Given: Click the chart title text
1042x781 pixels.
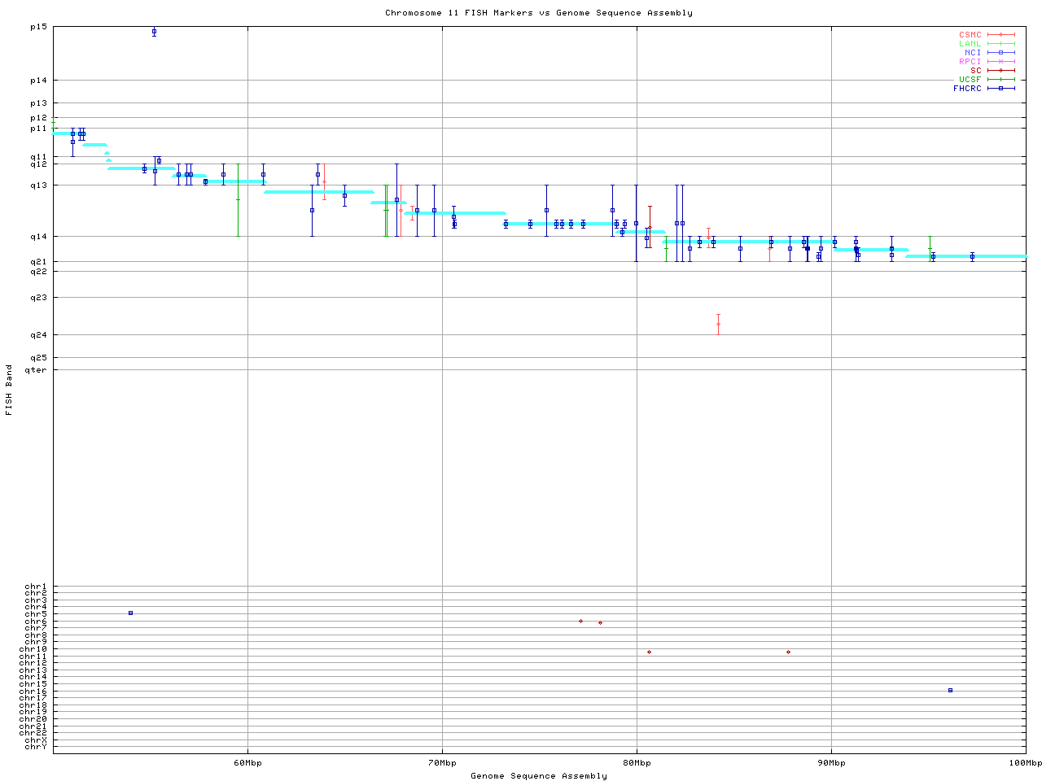Looking at the screenshot, I should click(x=538, y=13).
